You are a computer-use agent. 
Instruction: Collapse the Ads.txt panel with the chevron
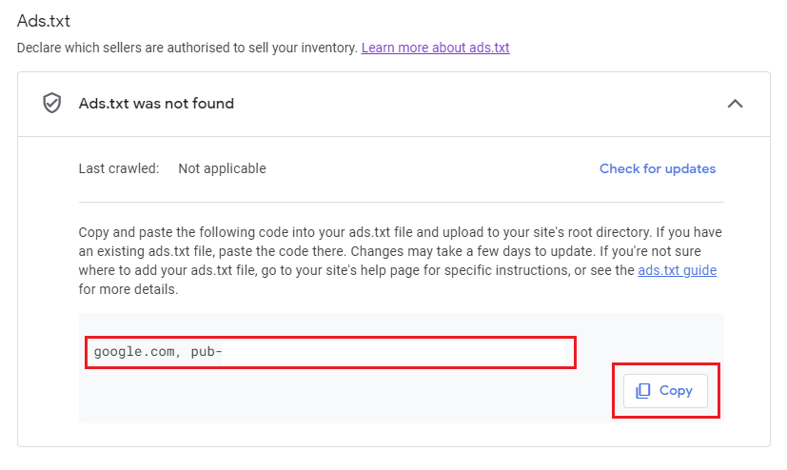(x=735, y=104)
